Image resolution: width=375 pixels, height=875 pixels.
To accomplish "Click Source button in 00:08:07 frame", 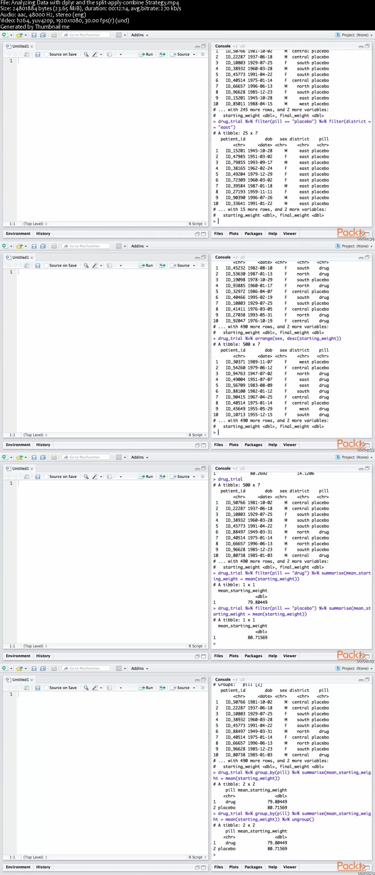I will click(x=180, y=477).
